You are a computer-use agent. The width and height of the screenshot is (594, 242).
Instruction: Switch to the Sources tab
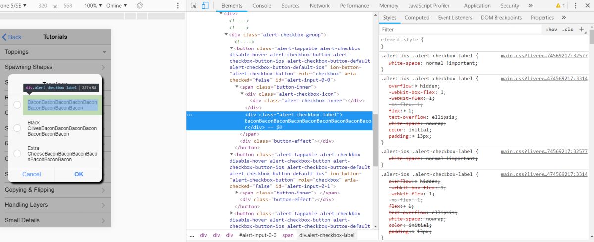tap(291, 6)
